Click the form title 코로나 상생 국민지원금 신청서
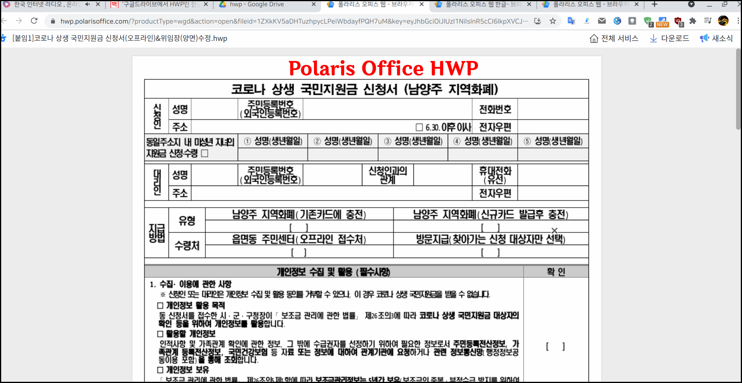 (x=364, y=89)
